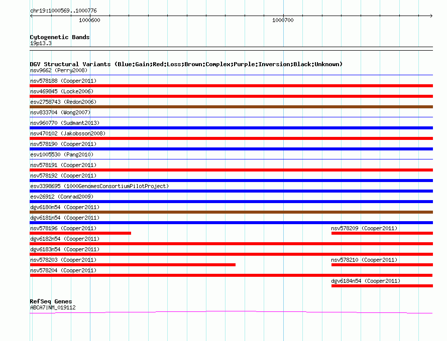Open esv26912 (Conrad2009) label
The image size is (447, 341).
(x=62, y=197)
